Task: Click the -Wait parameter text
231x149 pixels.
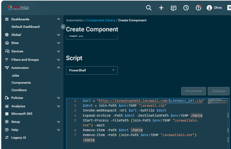Action: point(100,125)
